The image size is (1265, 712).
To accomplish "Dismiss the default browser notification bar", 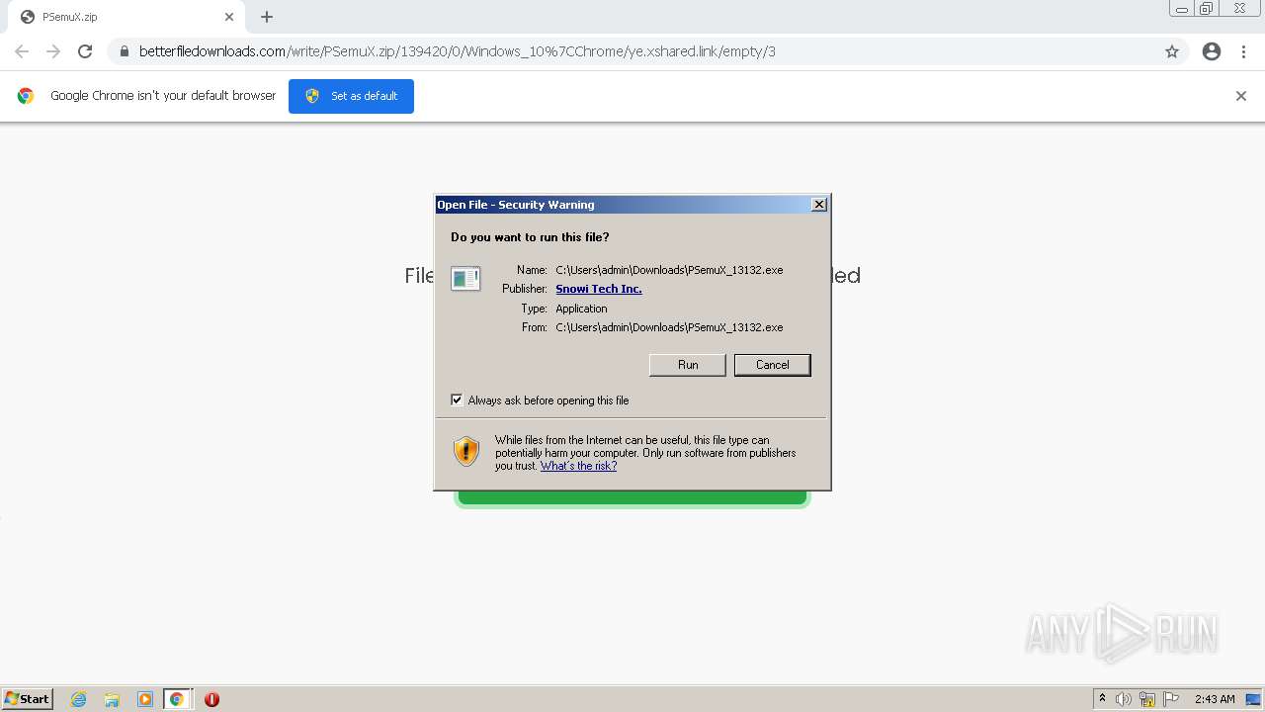I will [1241, 96].
